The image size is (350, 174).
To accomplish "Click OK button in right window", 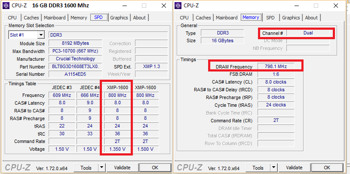I will click(x=327, y=168).
